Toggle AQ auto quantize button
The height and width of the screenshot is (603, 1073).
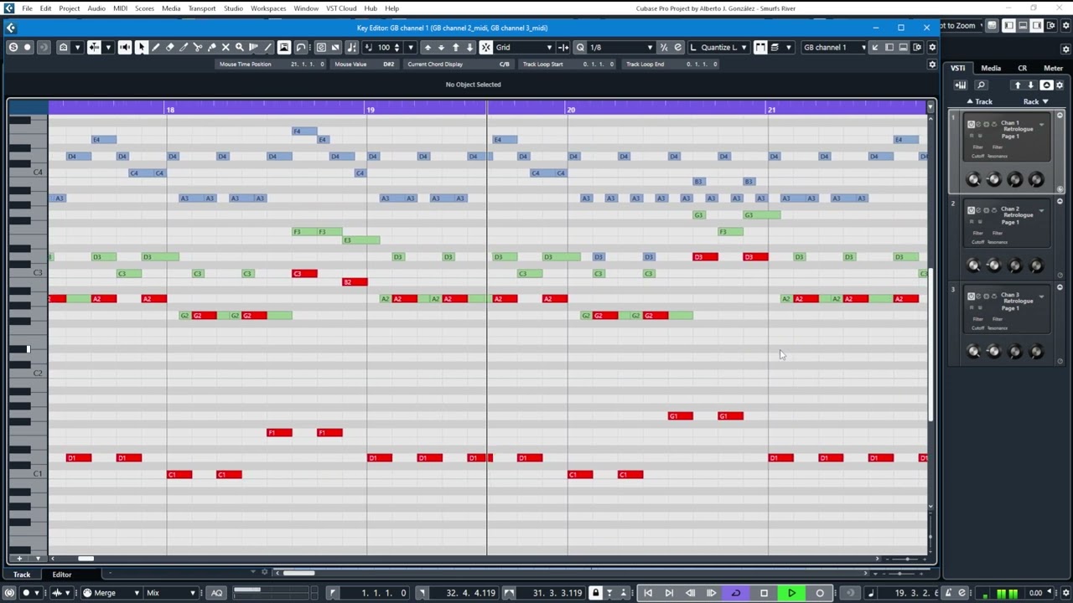tap(216, 593)
